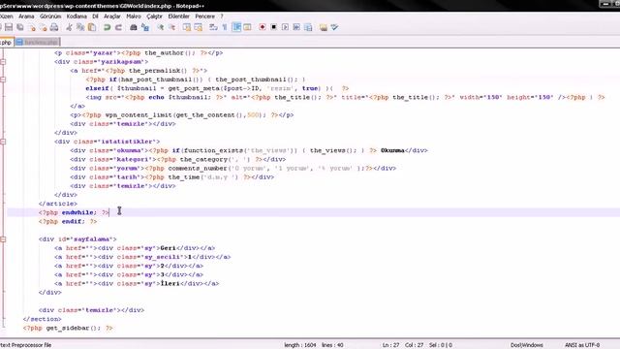Place cursor on the 'get_sidebar();' line
The height and width of the screenshot is (349, 620).
[68, 328]
